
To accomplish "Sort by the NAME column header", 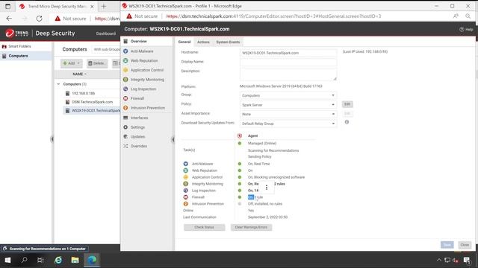I will [79, 74].
